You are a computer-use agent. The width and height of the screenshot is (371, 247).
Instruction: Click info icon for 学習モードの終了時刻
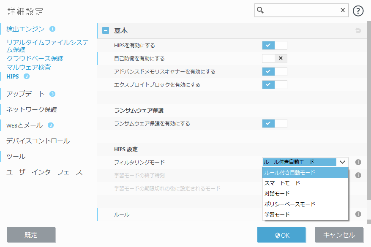[358, 175]
